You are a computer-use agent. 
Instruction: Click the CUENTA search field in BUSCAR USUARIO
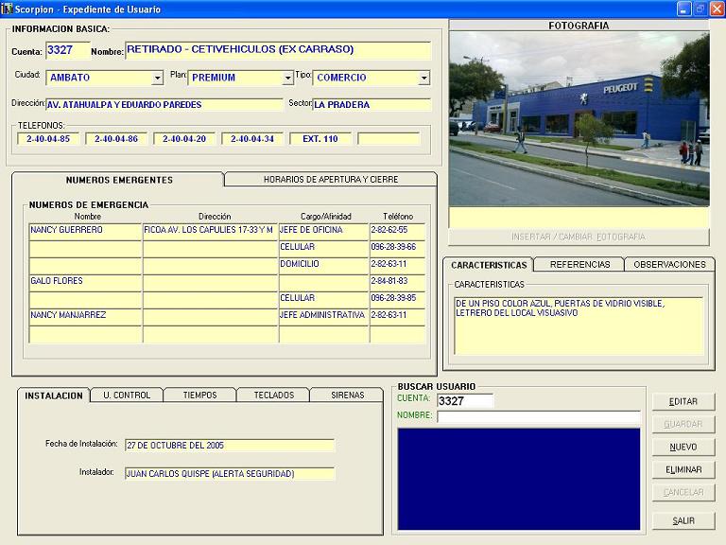tap(465, 401)
